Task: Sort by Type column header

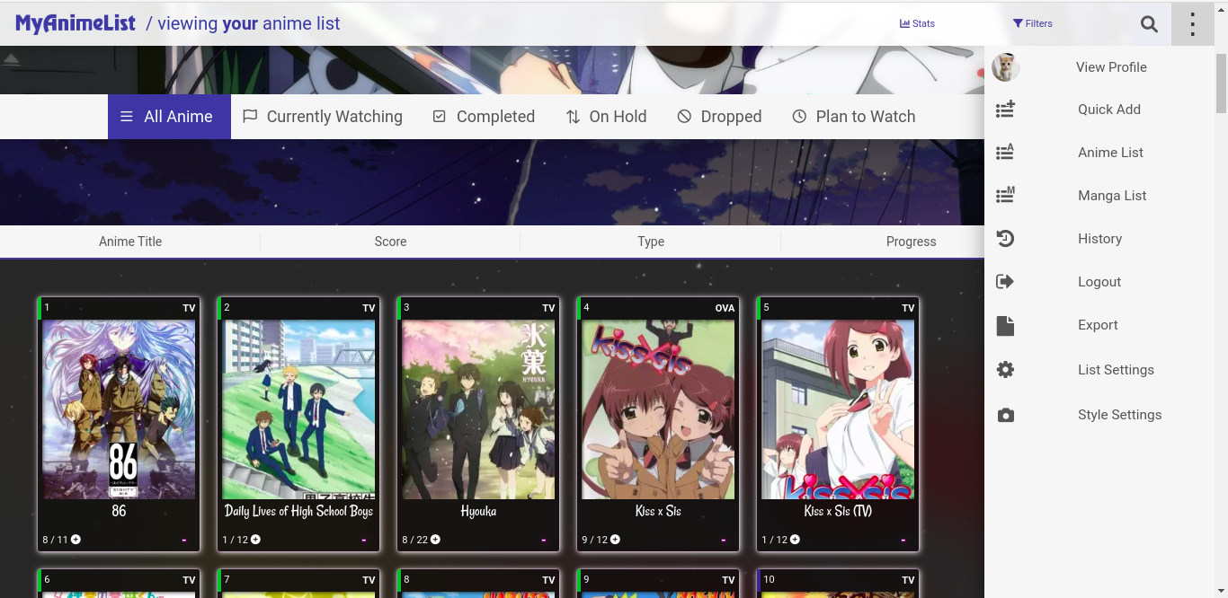Action: point(651,242)
